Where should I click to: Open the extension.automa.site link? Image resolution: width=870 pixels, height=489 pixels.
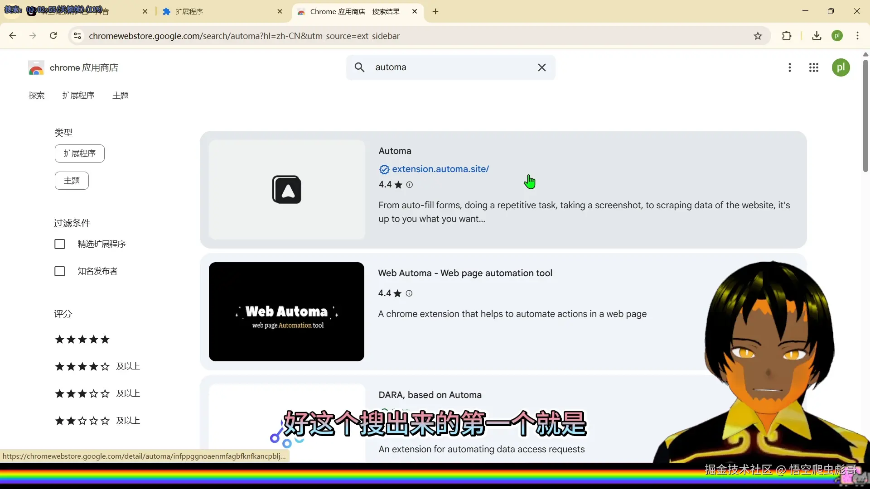pos(440,169)
